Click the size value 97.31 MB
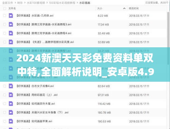Viewport: 170px width, 129px height. point(103,95)
